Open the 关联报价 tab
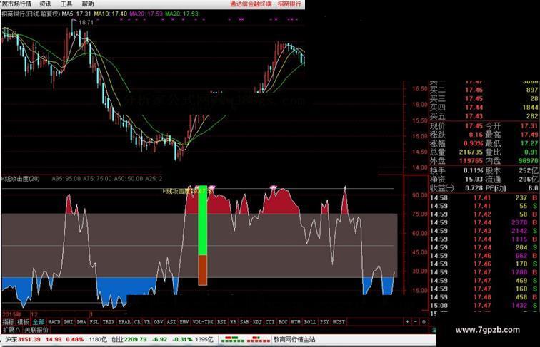 36,330
